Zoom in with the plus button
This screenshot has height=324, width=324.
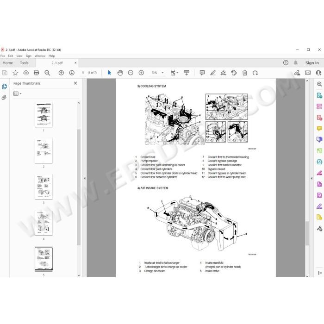pyautogui.click(x=141, y=73)
